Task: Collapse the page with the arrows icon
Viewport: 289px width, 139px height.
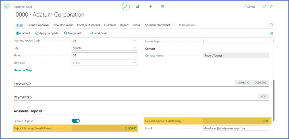Action: click(271, 7)
